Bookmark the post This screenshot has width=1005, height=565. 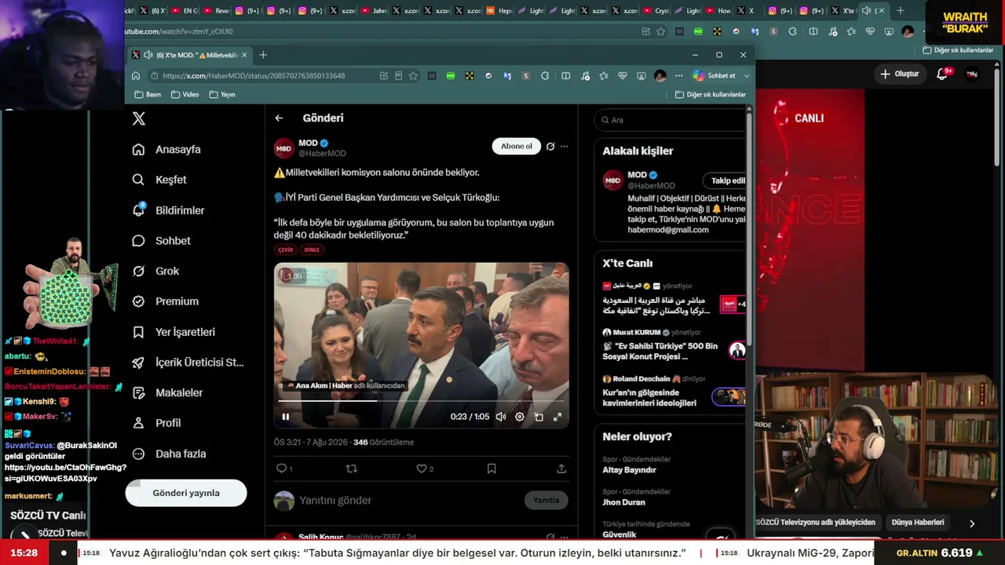pyautogui.click(x=492, y=468)
